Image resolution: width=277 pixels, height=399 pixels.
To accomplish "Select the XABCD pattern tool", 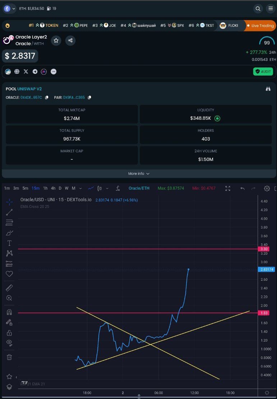I will coord(9,253).
